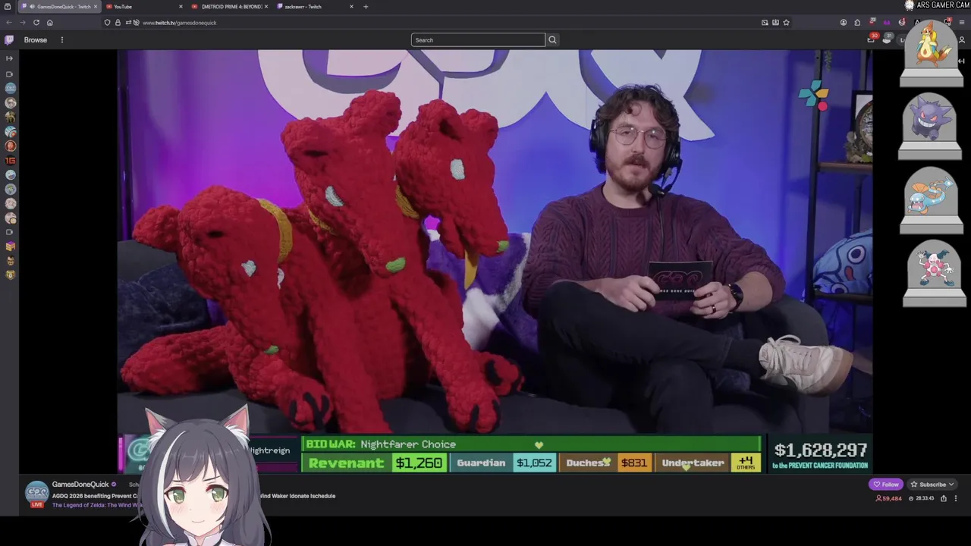Open the Twitch Browse page
The width and height of the screenshot is (971, 546).
pyautogui.click(x=35, y=40)
